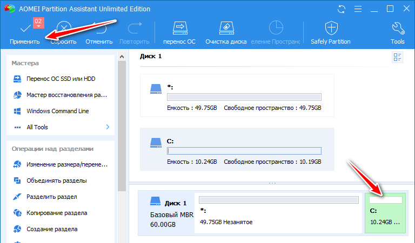Launch Windows Command Line entry
Screen dimensions: 415x243
(61, 111)
